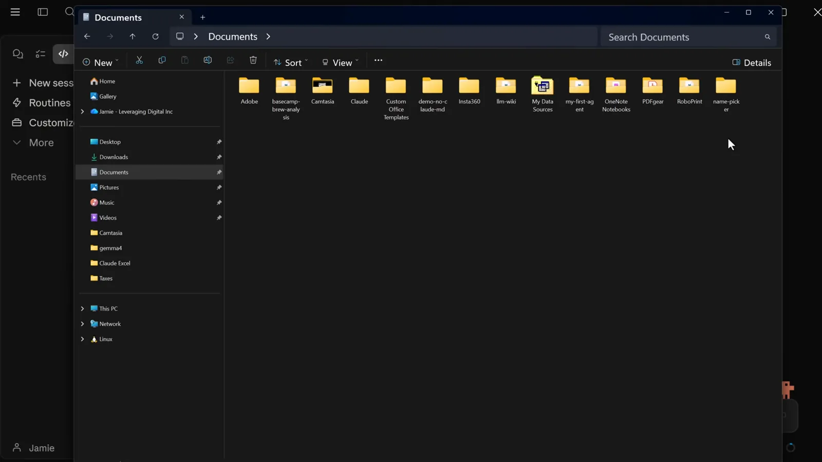Click chevron before Documents in address bar
This screenshot has height=462, width=822.
pyautogui.click(x=196, y=36)
